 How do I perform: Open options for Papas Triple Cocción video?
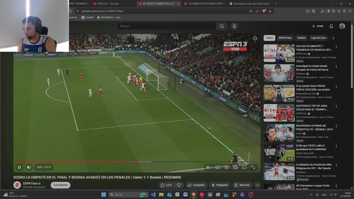[x=336, y=87]
